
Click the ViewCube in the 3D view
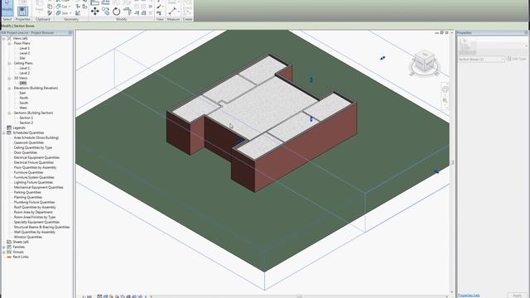coord(425,61)
